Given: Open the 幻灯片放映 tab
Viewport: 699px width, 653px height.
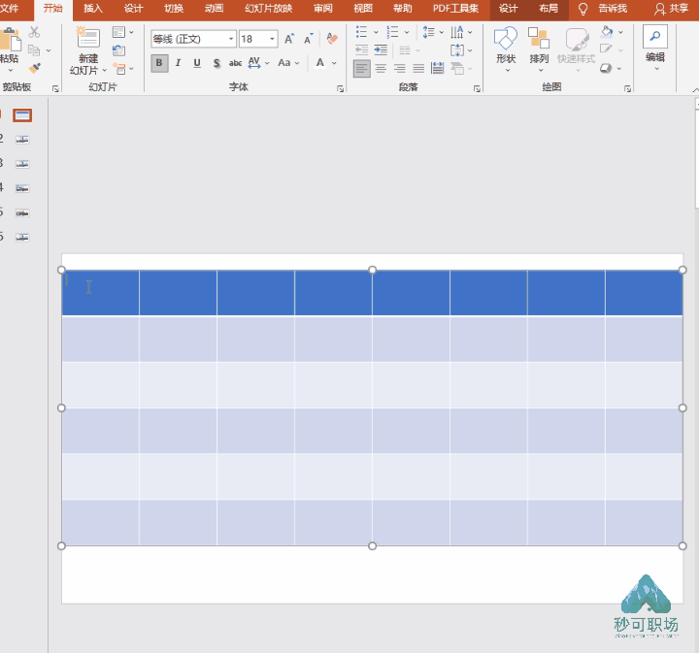Looking at the screenshot, I should click(x=269, y=9).
